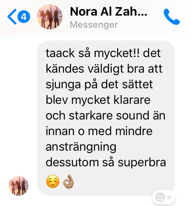Tap the text 'och starkare sound än'
This screenshot has width=191, height=206.
pyautogui.click(x=105, y=116)
